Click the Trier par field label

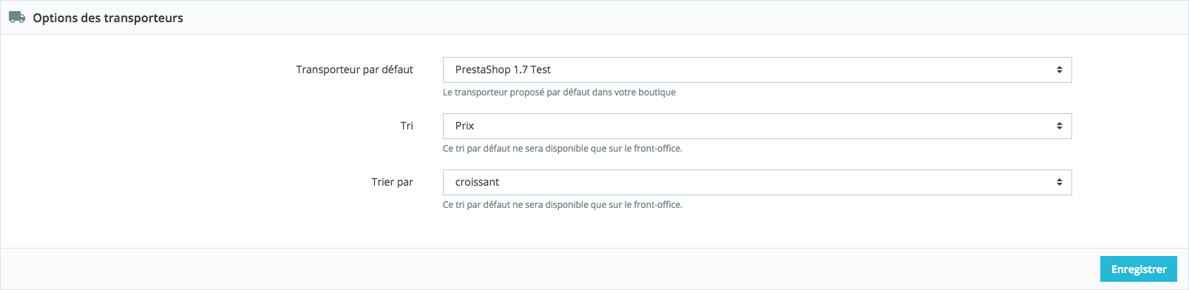pos(392,182)
